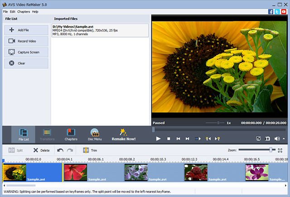Click the zoom to fit timeline icon

tap(280, 150)
